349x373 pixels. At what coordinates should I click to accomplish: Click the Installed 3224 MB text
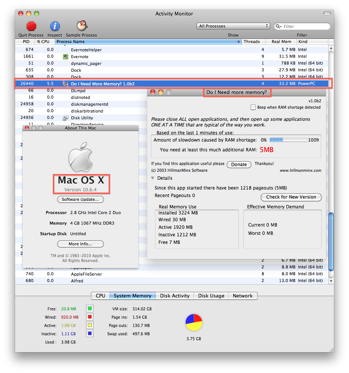[178, 213]
